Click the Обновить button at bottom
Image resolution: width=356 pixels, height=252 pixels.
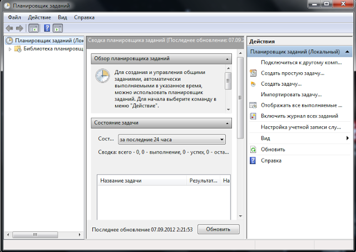[x=219, y=229]
